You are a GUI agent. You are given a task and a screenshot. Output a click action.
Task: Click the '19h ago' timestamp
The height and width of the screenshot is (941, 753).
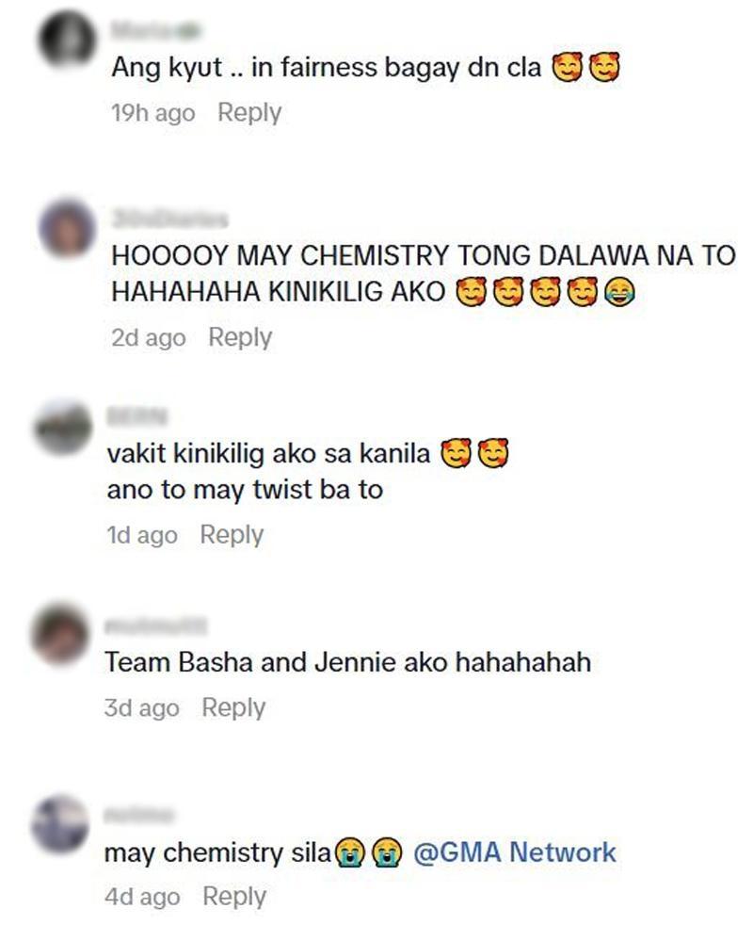(152, 113)
